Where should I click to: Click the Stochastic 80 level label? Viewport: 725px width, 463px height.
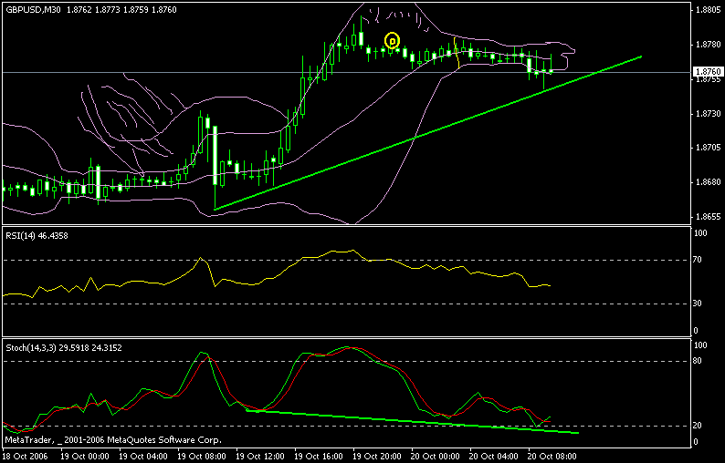698,361
